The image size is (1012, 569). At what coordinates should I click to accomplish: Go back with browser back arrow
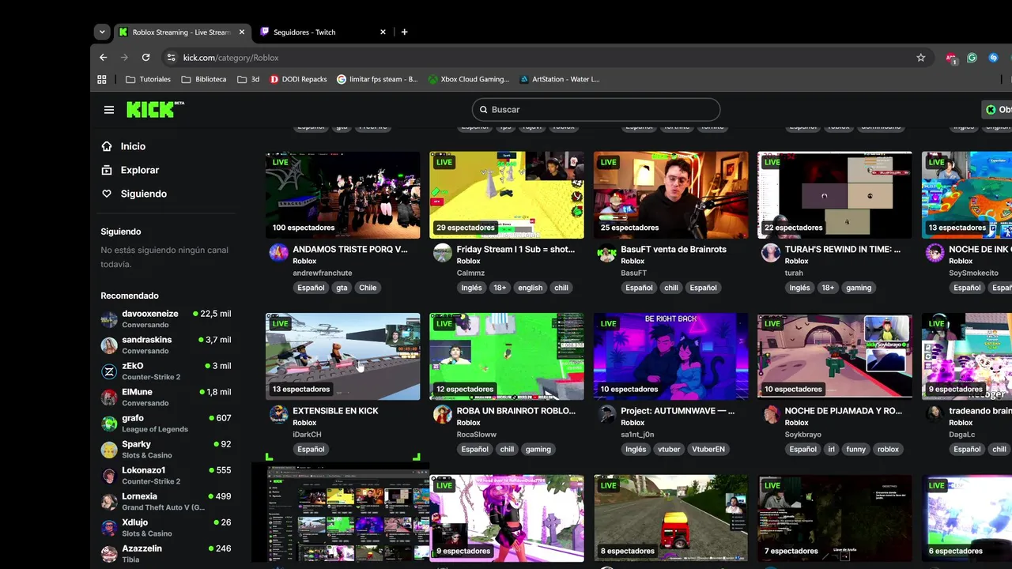103,58
